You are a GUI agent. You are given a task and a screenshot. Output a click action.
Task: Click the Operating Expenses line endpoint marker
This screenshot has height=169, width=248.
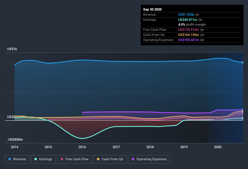(243, 110)
